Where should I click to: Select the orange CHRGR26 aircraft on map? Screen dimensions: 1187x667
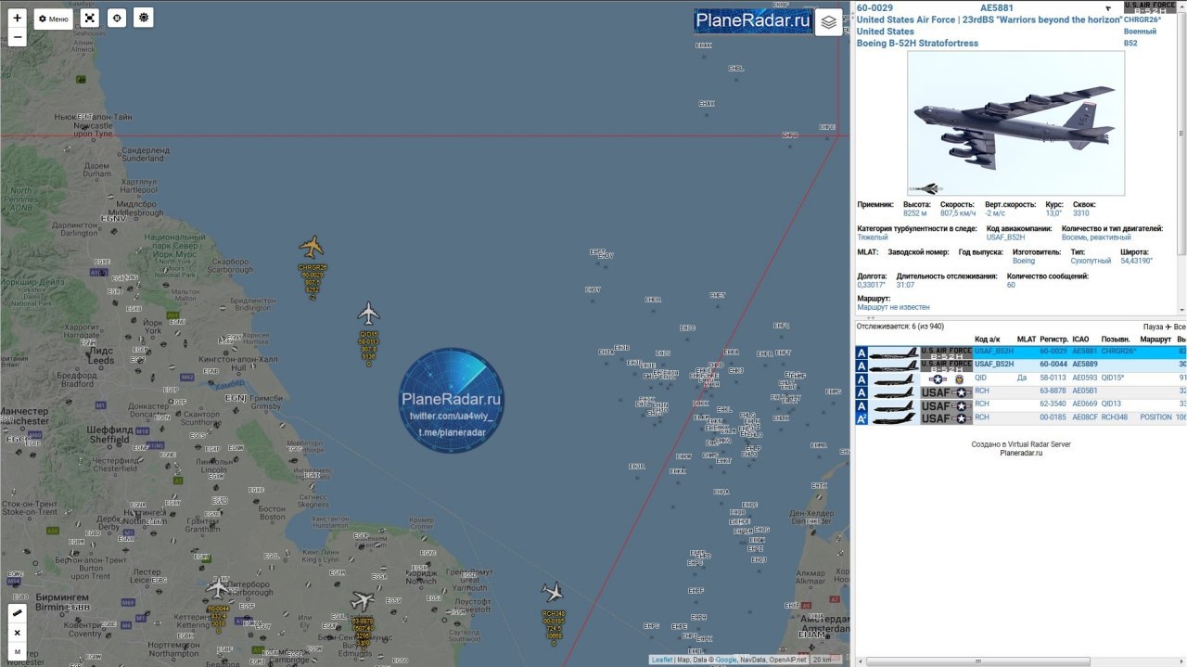click(312, 247)
